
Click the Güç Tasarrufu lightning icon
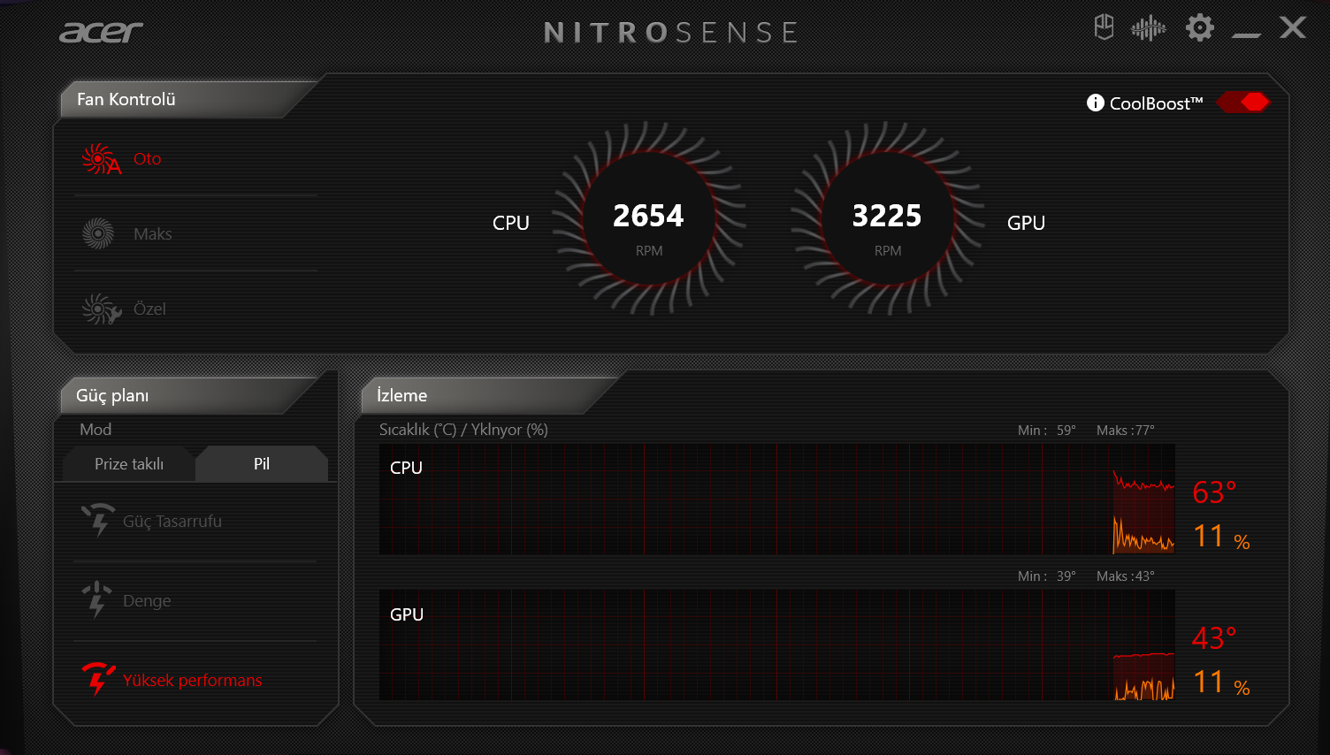[x=98, y=520]
